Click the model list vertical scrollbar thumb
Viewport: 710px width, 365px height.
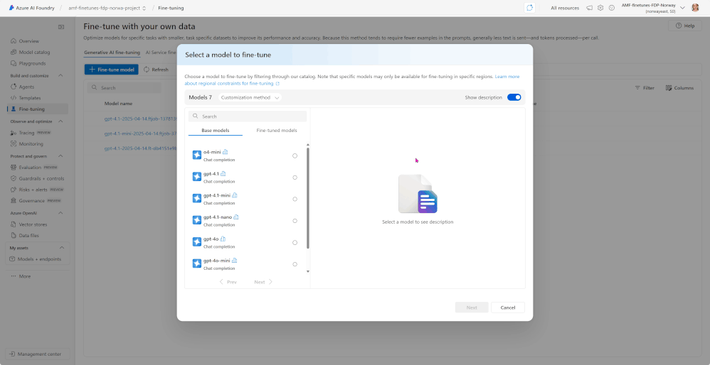pos(308,198)
